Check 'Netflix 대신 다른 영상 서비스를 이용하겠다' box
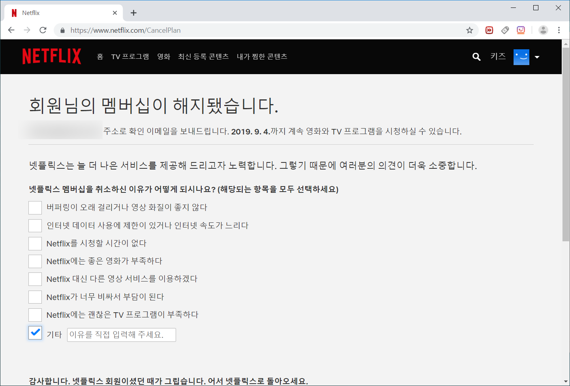The image size is (570, 386). 35,279
